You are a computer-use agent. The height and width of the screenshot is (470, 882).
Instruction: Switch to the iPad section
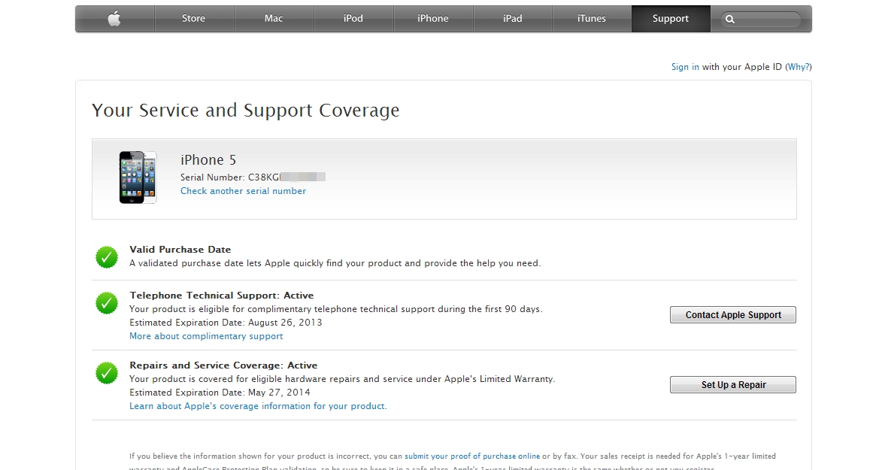click(x=513, y=19)
